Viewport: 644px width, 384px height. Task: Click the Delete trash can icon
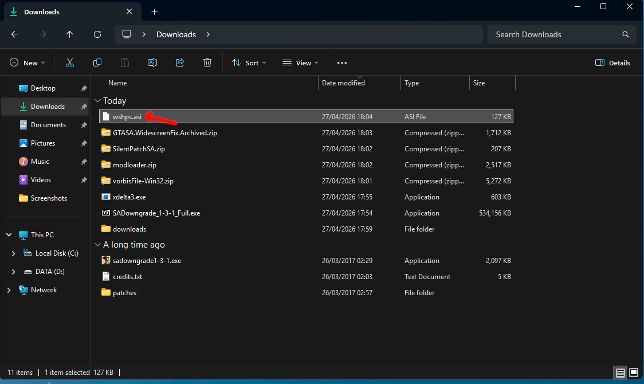tap(207, 62)
